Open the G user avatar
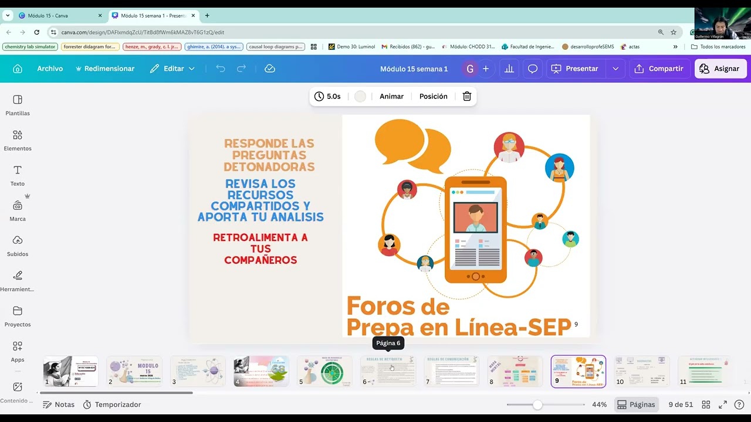The image size is (751, 422). point(469,69)
